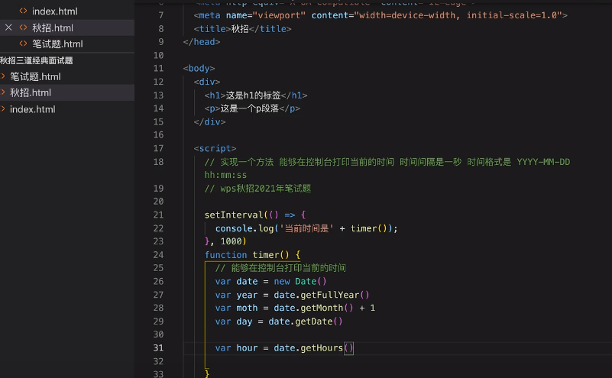Expand the chevron beside 秋招.html in the folder tree

tap(4, 92)
